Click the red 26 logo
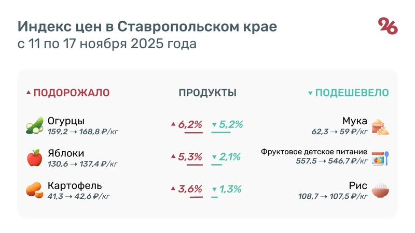 pyautogui.click(x=388, y=25)
